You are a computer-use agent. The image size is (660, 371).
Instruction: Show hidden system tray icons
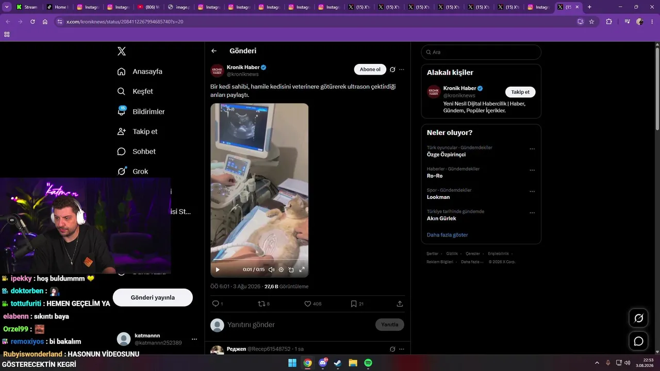coord(597,363)
